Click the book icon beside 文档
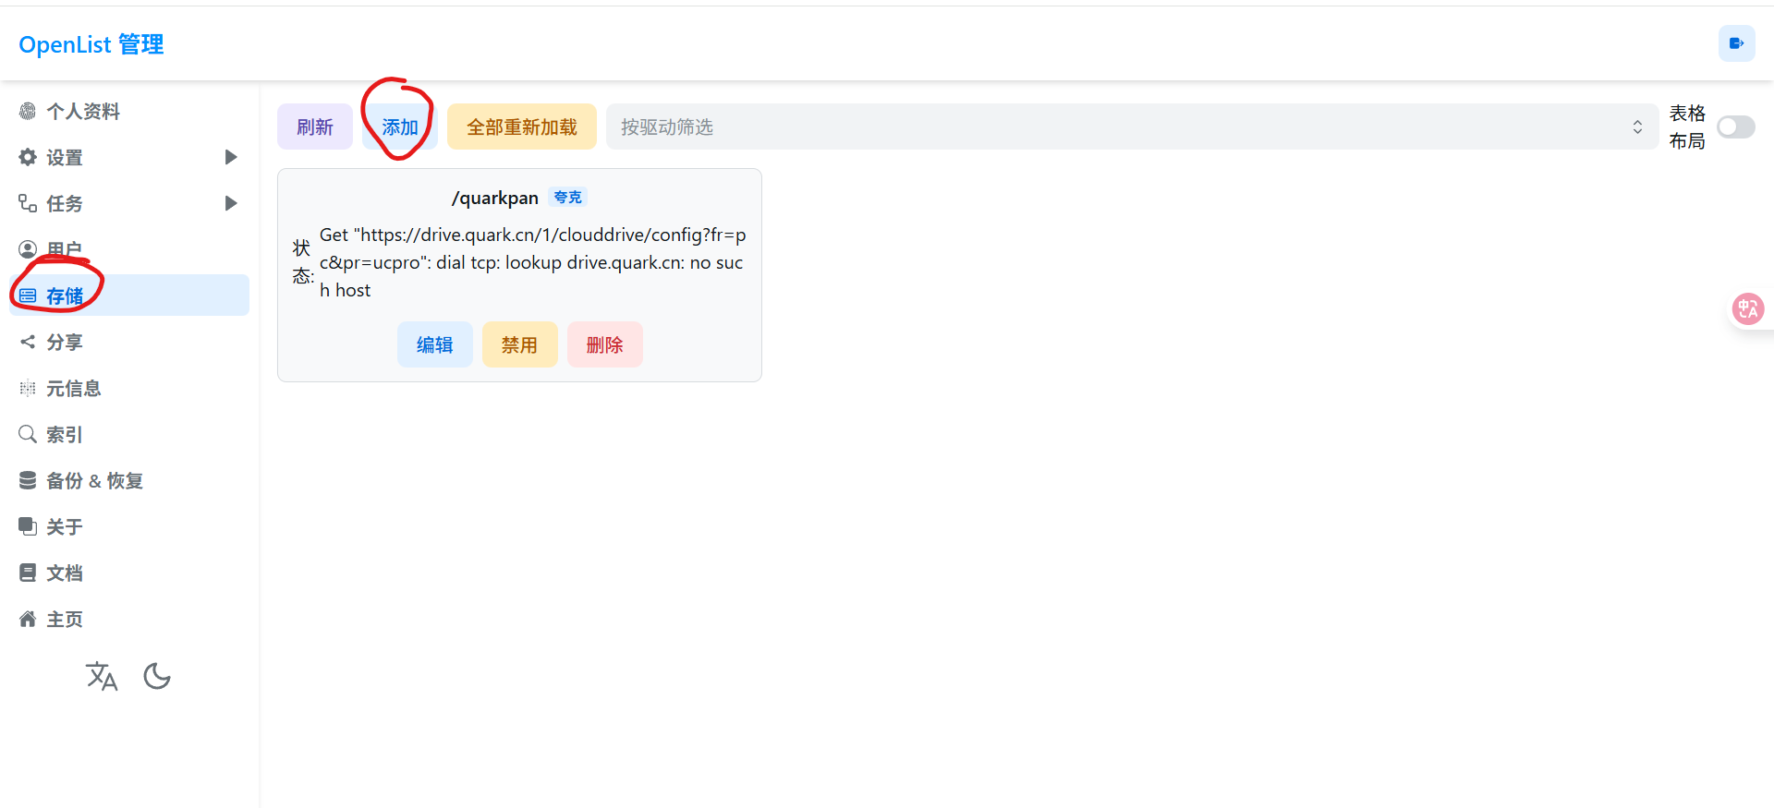The image size is (1774, 808). click(x=28, y=573)
